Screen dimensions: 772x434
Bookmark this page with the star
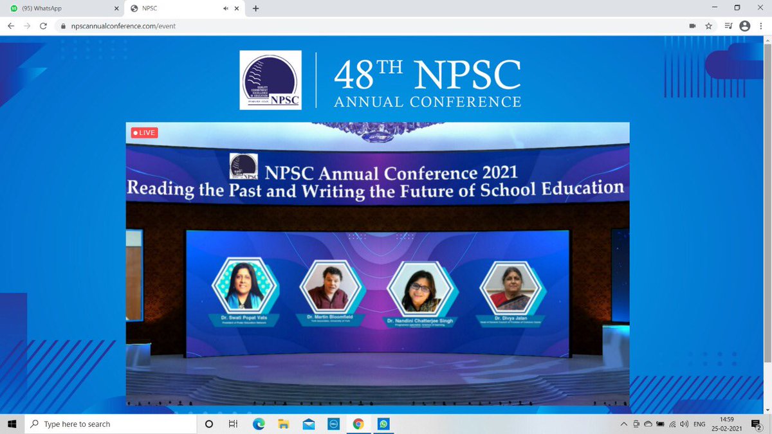click(709, 26)
